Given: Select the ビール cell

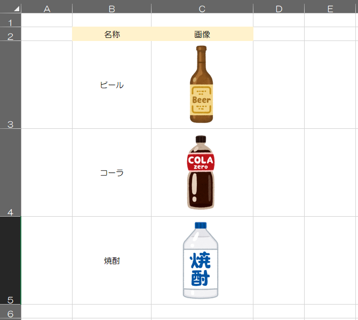Looking at the screenshot, I should (x=112, y=85).
